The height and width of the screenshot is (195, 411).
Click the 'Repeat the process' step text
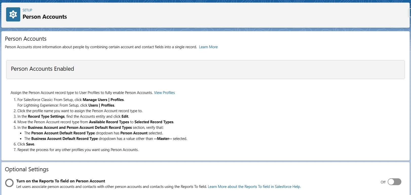(78, 150)
